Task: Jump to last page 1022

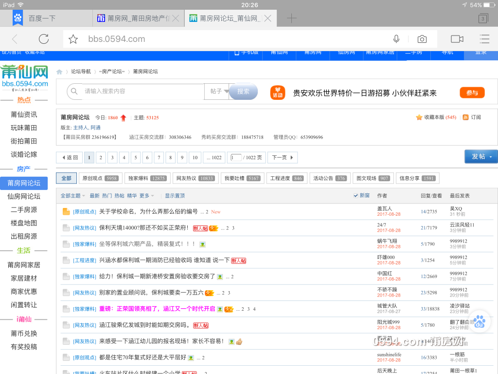Action: tap(214, 157)
